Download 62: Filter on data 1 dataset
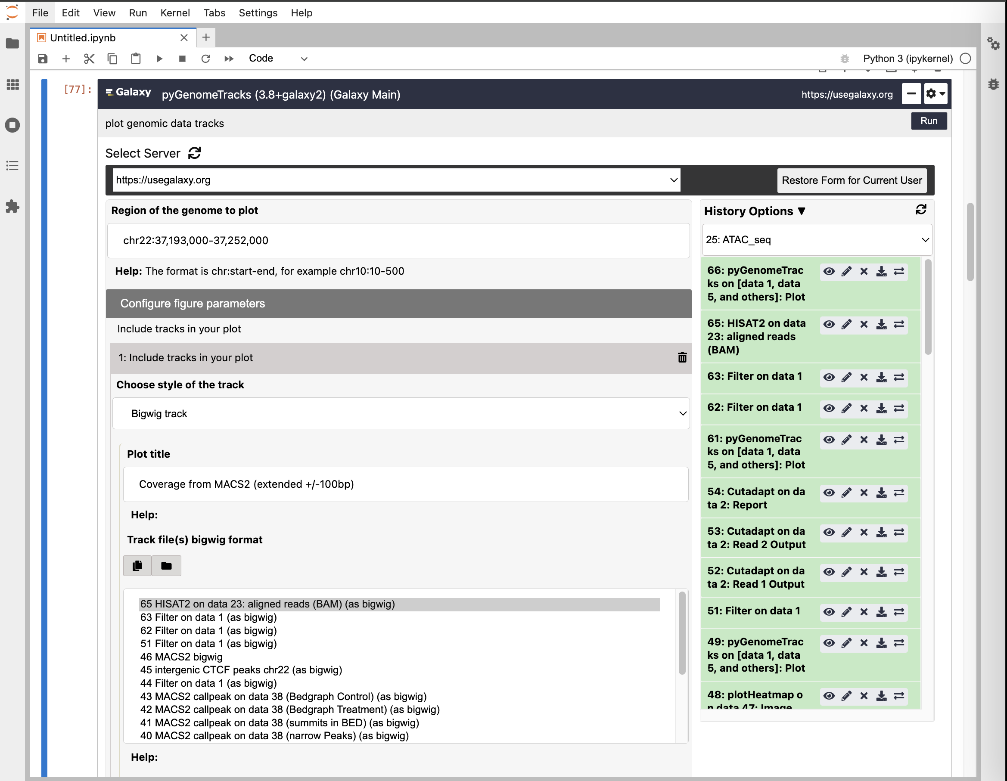 pos(881,408)
